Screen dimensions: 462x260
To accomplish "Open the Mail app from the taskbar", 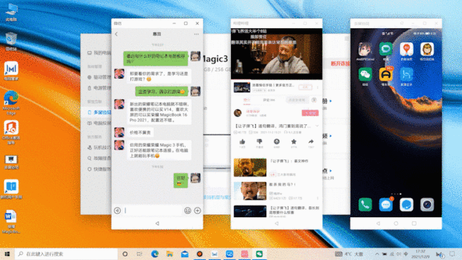I will [x=185, y=254].
